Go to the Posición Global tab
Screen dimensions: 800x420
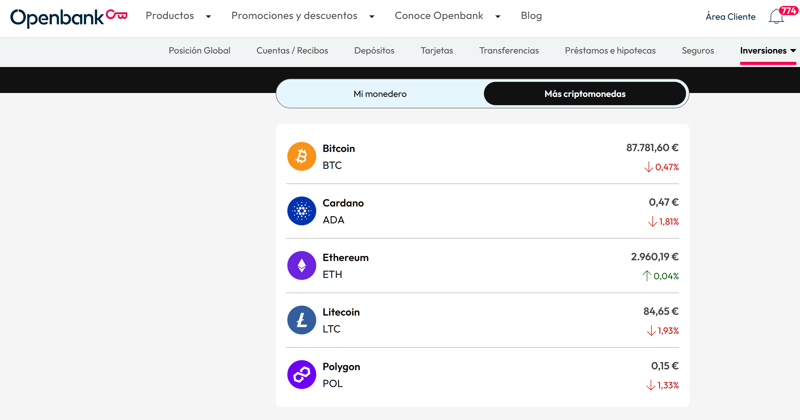tap(199, 51)
